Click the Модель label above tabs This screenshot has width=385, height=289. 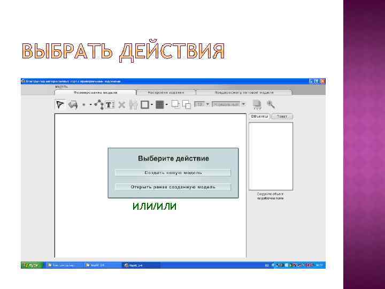61,87
